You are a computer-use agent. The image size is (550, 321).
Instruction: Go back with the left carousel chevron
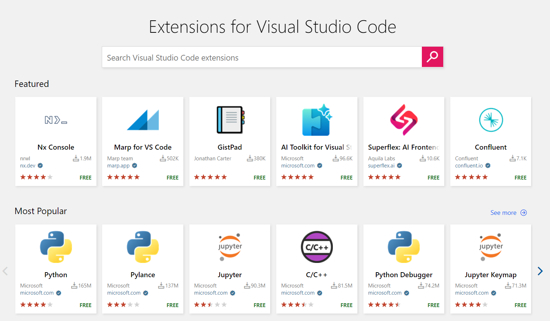tap(5, 271)
